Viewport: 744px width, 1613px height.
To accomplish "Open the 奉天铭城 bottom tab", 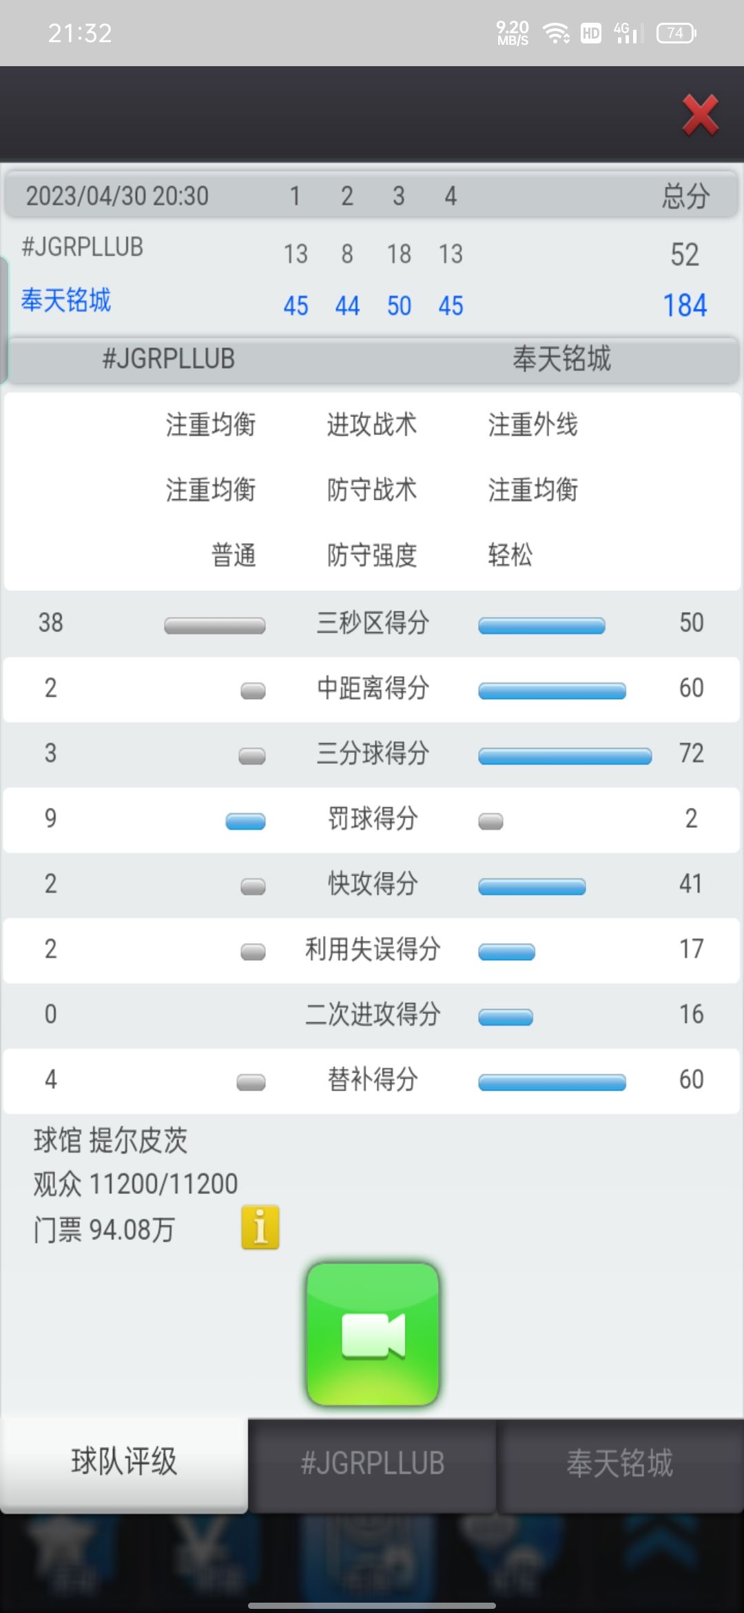I will (619, 1463).
